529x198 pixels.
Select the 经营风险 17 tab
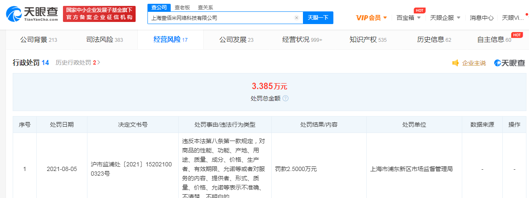point(170,40)
